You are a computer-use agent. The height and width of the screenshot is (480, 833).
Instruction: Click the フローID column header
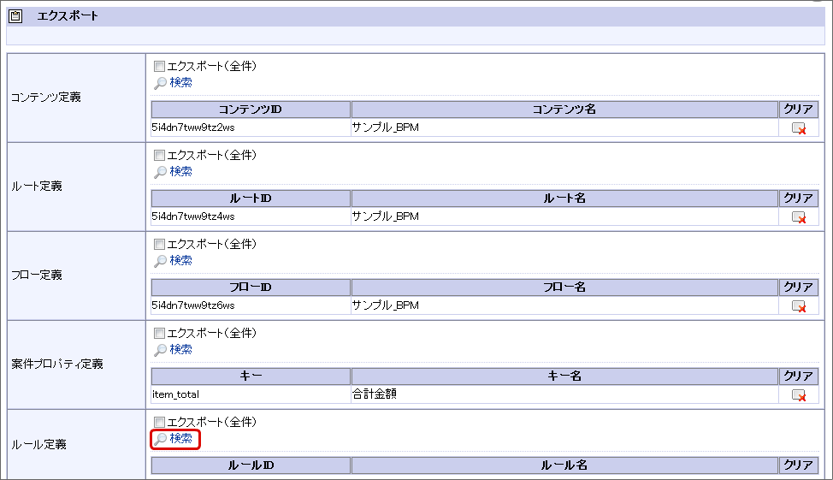coord(251,287)
